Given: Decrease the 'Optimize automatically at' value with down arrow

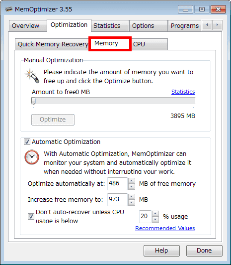Looking at the screenshot, I should tap(132, 187).
